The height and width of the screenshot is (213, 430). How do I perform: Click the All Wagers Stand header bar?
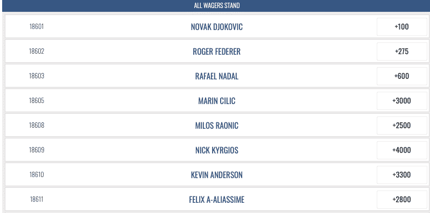pyautogui.click(x=217, y=5)
